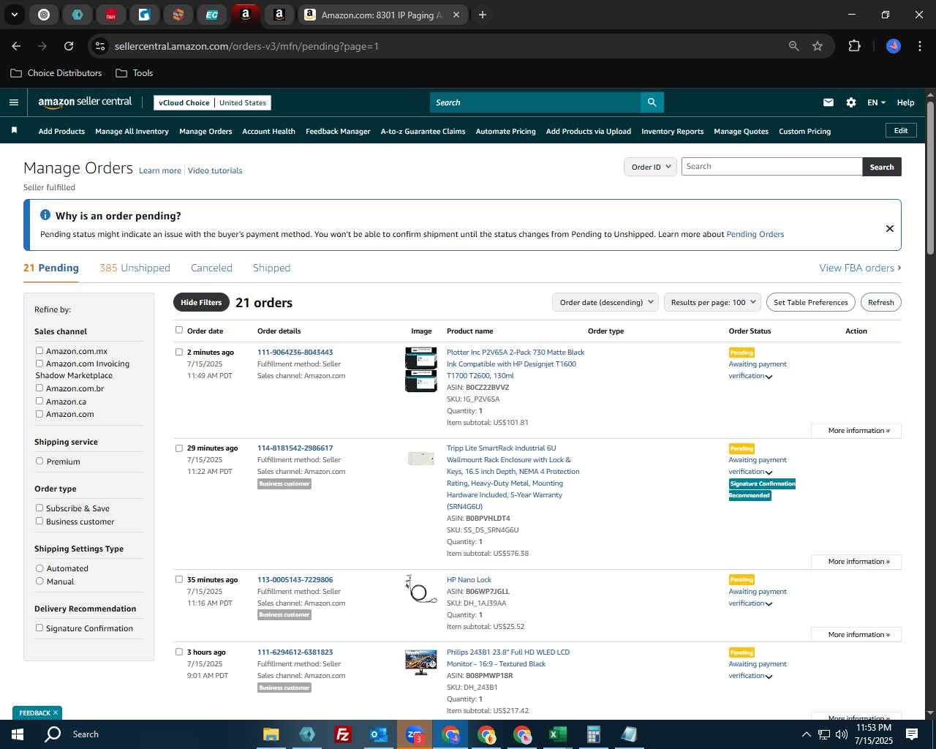Image resolution: width=936 pixels, height=749 pixels.
Task: Open Outlook from the taskbar
Action: [379, 734]
